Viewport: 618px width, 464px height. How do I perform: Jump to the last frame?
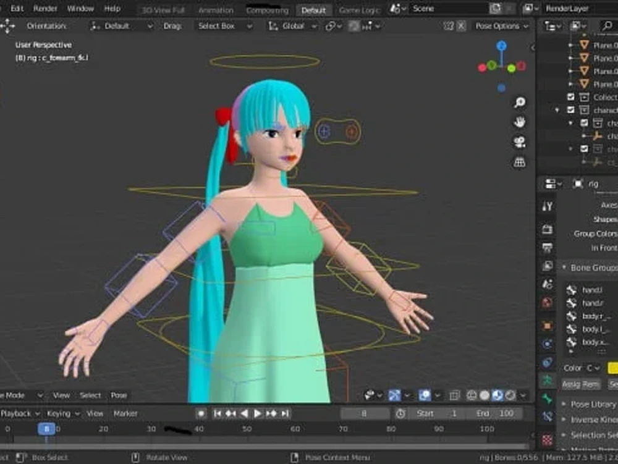click(x=285, y=413)
